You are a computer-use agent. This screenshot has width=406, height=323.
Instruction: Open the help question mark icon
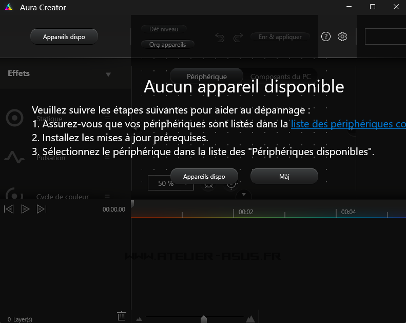(x=326, y=36)
